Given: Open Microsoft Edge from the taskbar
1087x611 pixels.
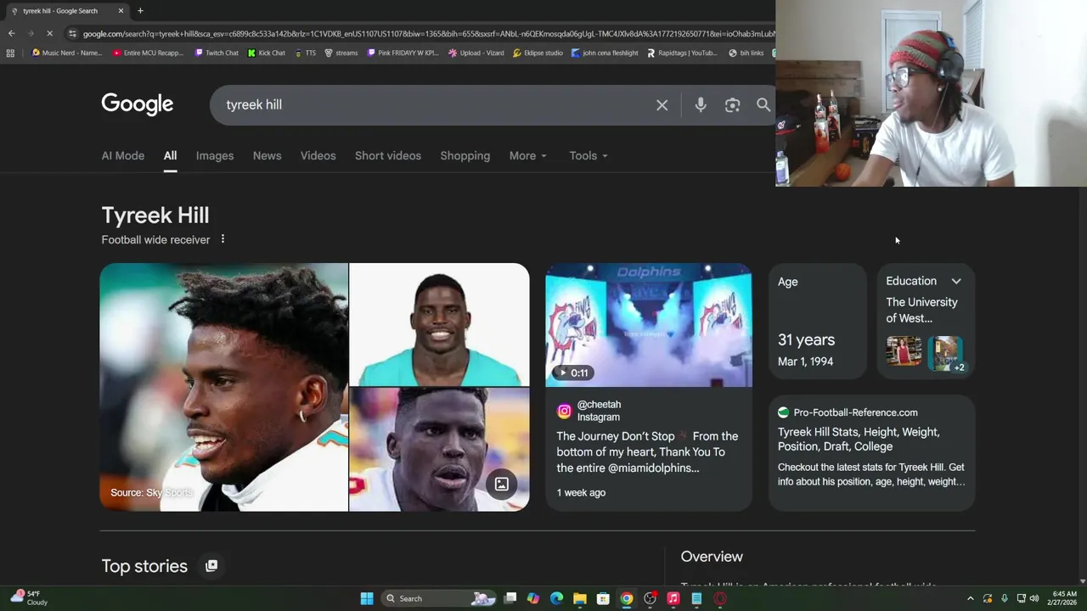Looking at the screenshot, I should click(556, 598).
